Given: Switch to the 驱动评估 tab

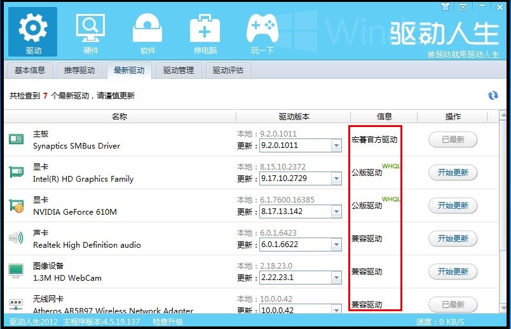Looking at the screenshot, I should click(x=228, y=70).
